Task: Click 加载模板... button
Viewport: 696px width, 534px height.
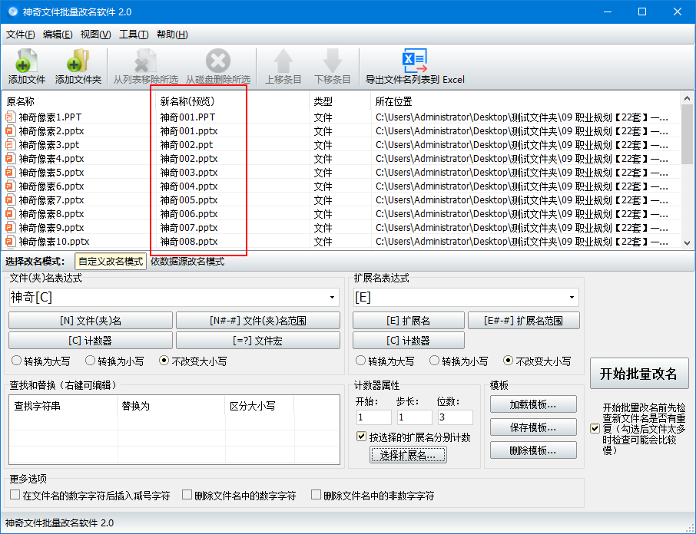Action: click(533, 404)
